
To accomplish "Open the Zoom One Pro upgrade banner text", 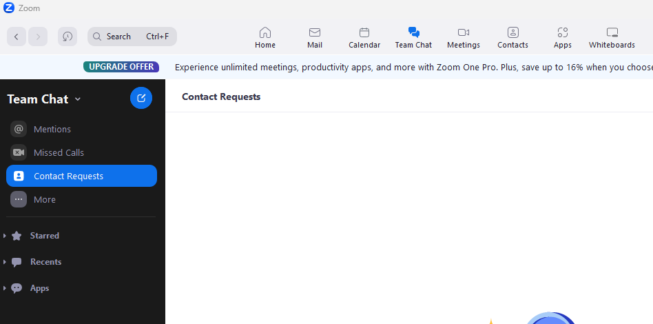I will tap(413, 67).
